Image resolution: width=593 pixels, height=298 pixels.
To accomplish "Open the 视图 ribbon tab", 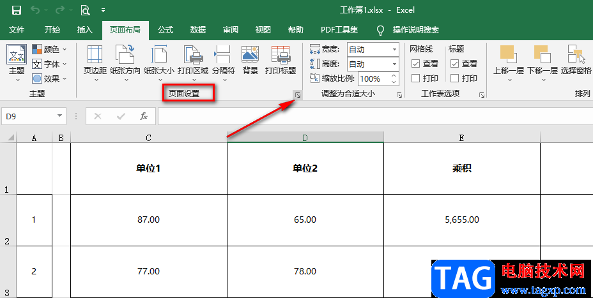I will [x=263, y=30].
